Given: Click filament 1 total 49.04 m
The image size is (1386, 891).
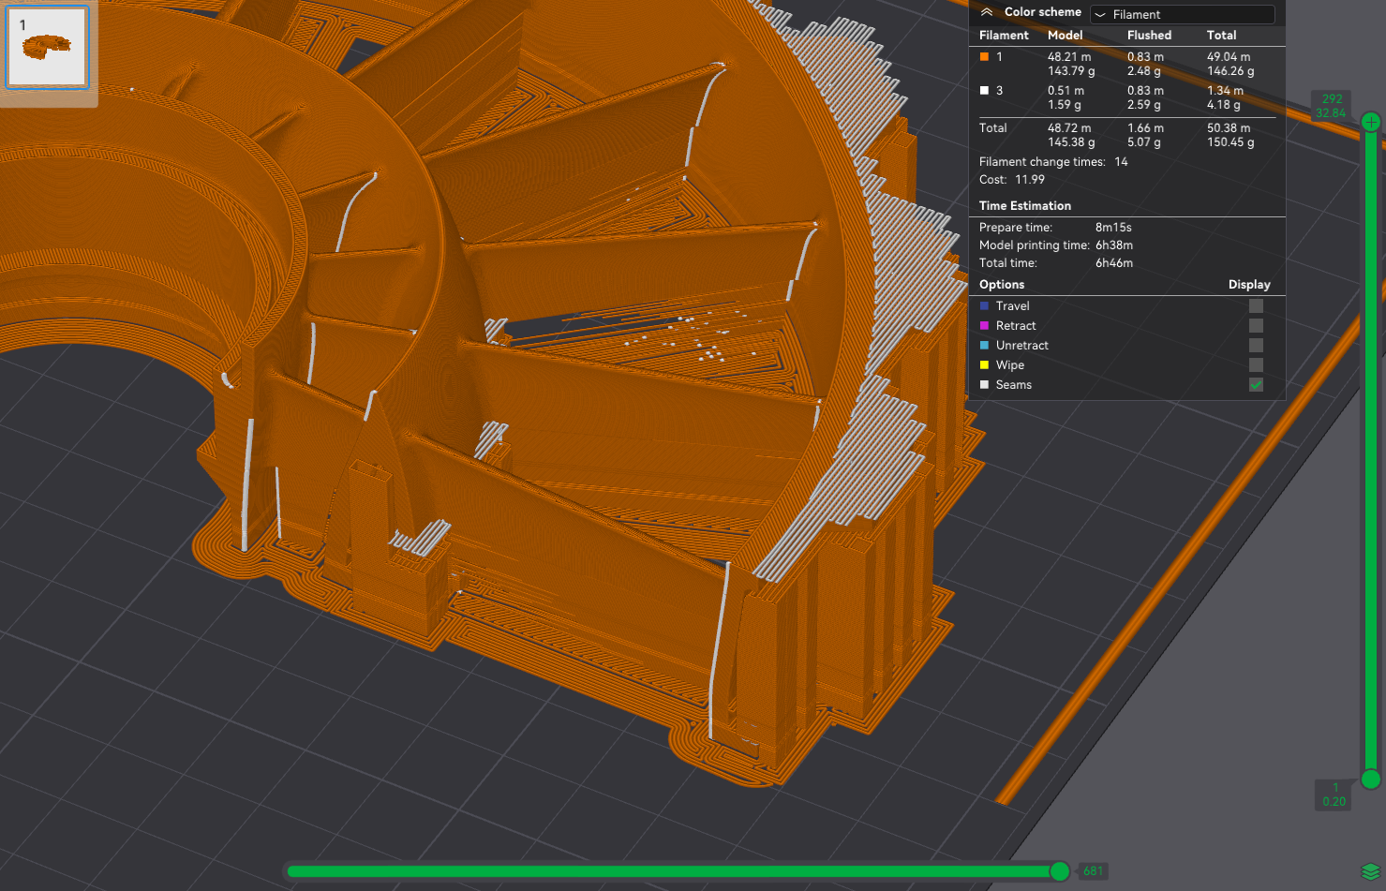Looking at the screenshot, I should [1229, 57].
